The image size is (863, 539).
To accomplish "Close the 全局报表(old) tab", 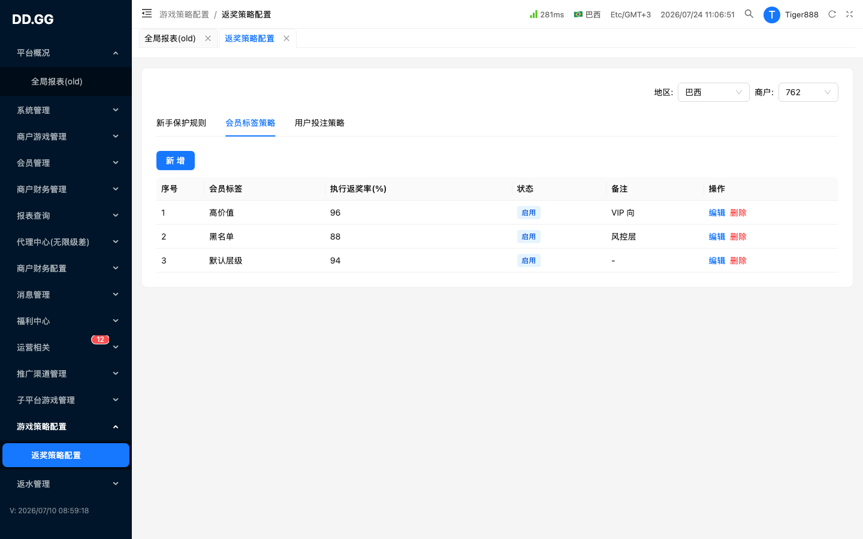I will (x=208, y=38).
